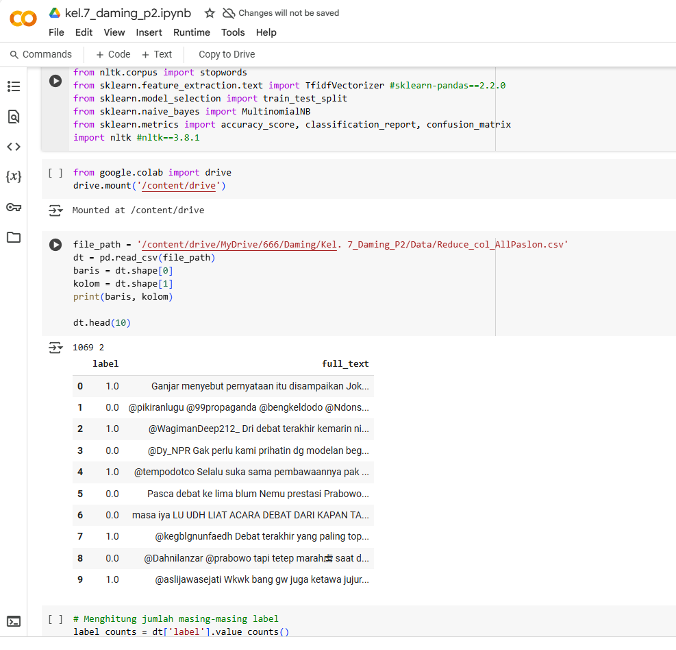Screen dimensions: 676x650
Task: Launch a terminal from the sidebar
Action: pyautogui.click(x=14, y=621)
